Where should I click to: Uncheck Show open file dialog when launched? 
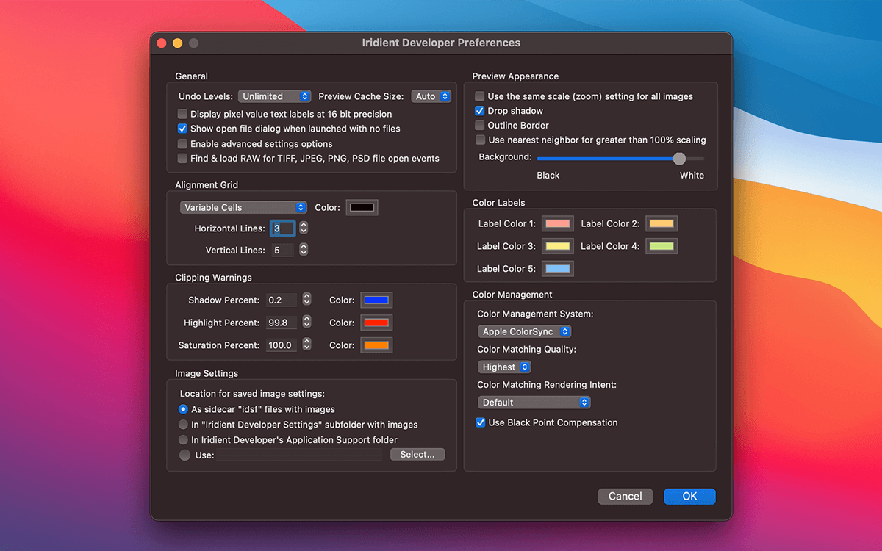coord(182,129)
